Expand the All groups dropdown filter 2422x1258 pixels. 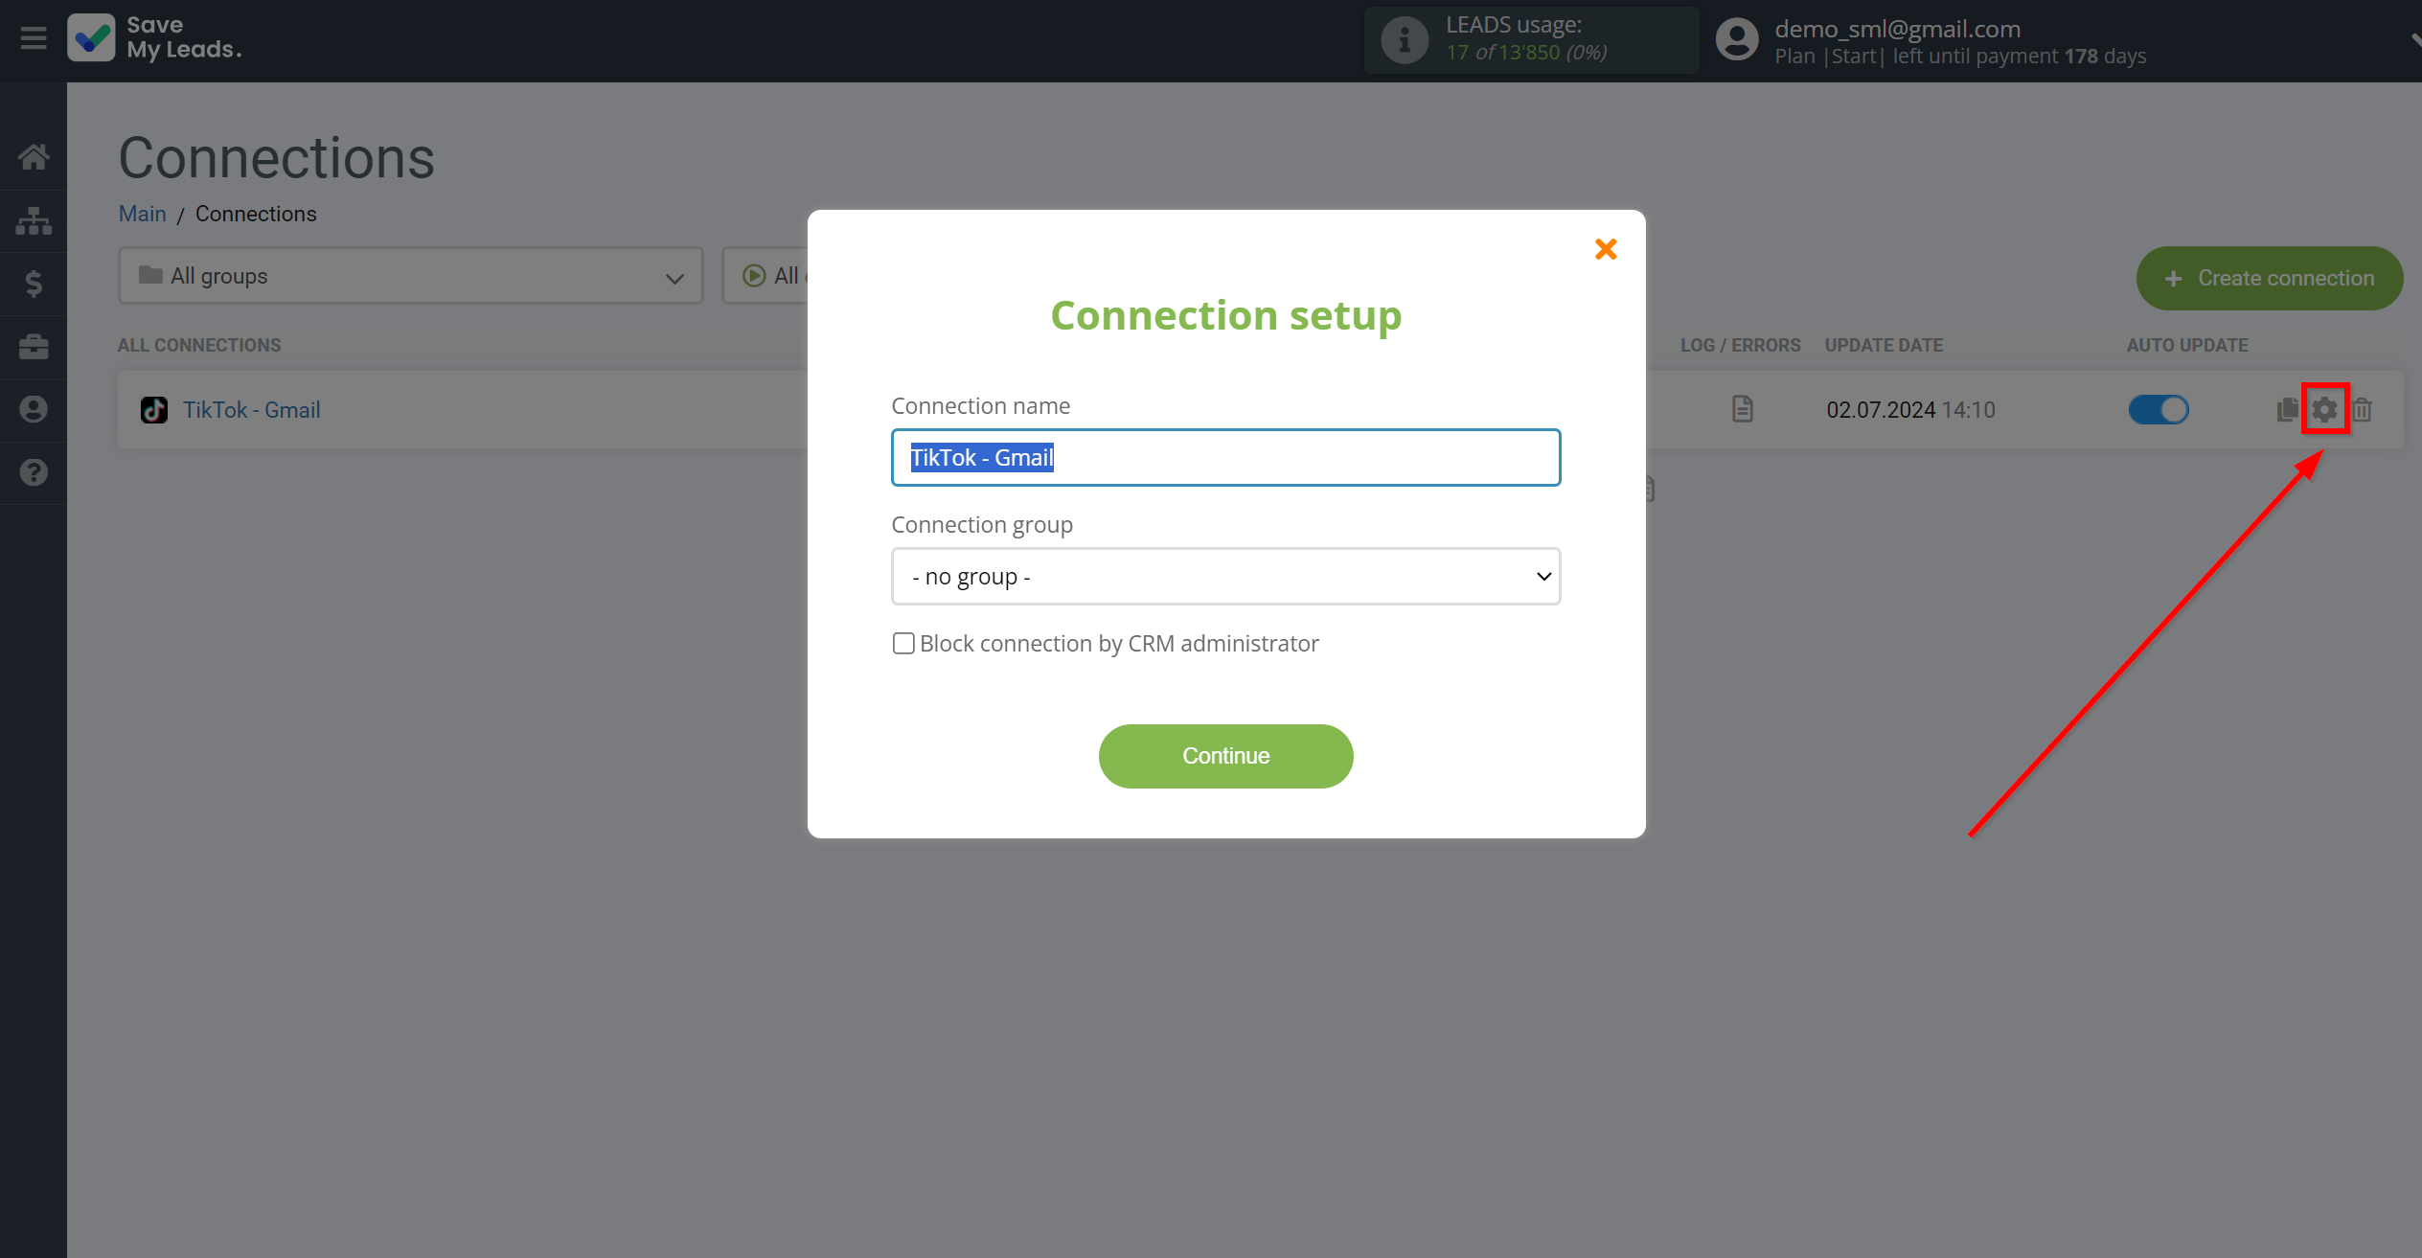pos(408,276)
